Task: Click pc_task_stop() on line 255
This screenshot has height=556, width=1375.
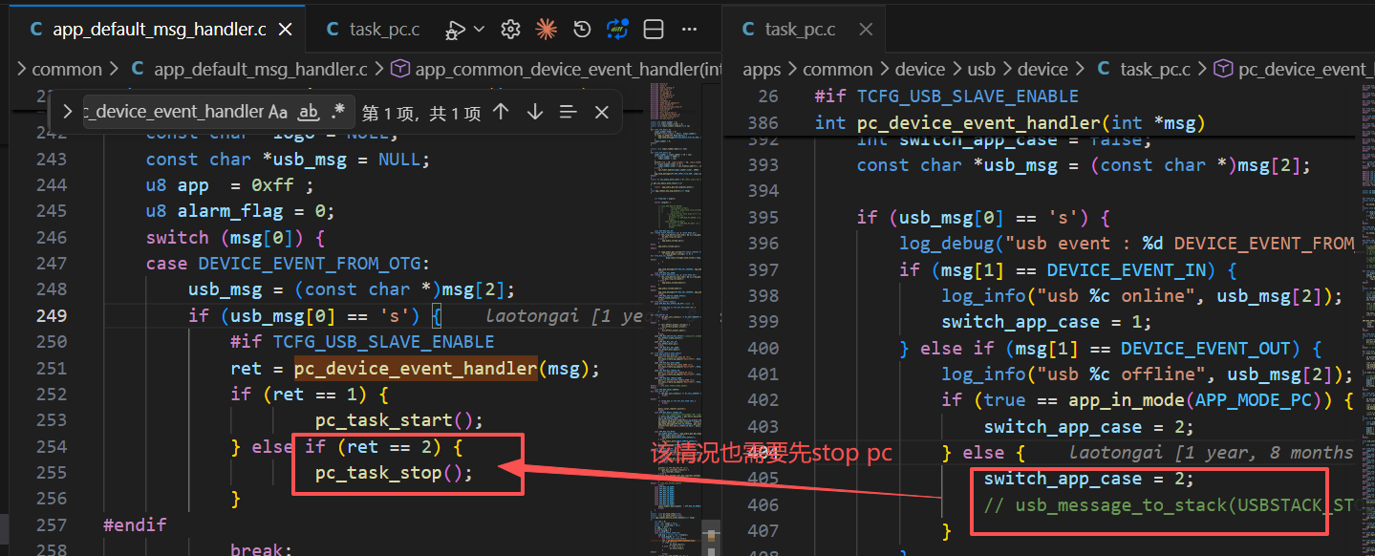Action: click(x=394, y=472)
